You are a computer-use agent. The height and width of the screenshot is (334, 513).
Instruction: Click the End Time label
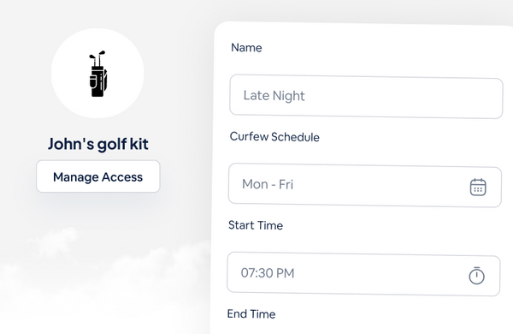coord(251,313)
